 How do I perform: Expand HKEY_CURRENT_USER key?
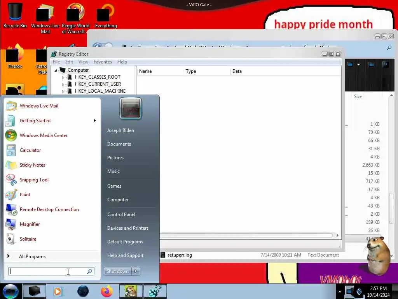[63, 84]
